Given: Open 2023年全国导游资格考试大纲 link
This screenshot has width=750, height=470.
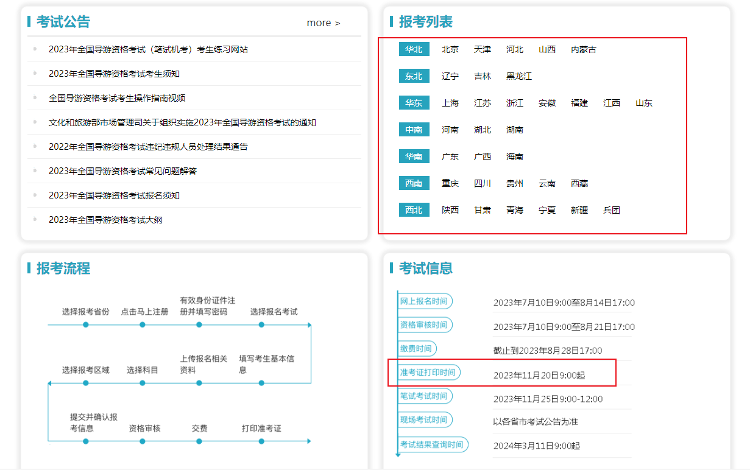Looking at the screenshot, I should [105, 220].
